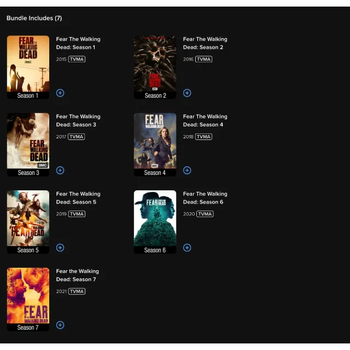350x350 pixels.
Task: Click the year 2016 under Season 2
Action: coord(188,59)
